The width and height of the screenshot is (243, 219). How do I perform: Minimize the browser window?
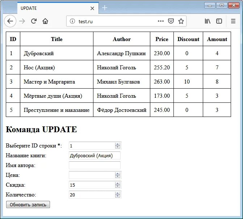click(210, 5)
